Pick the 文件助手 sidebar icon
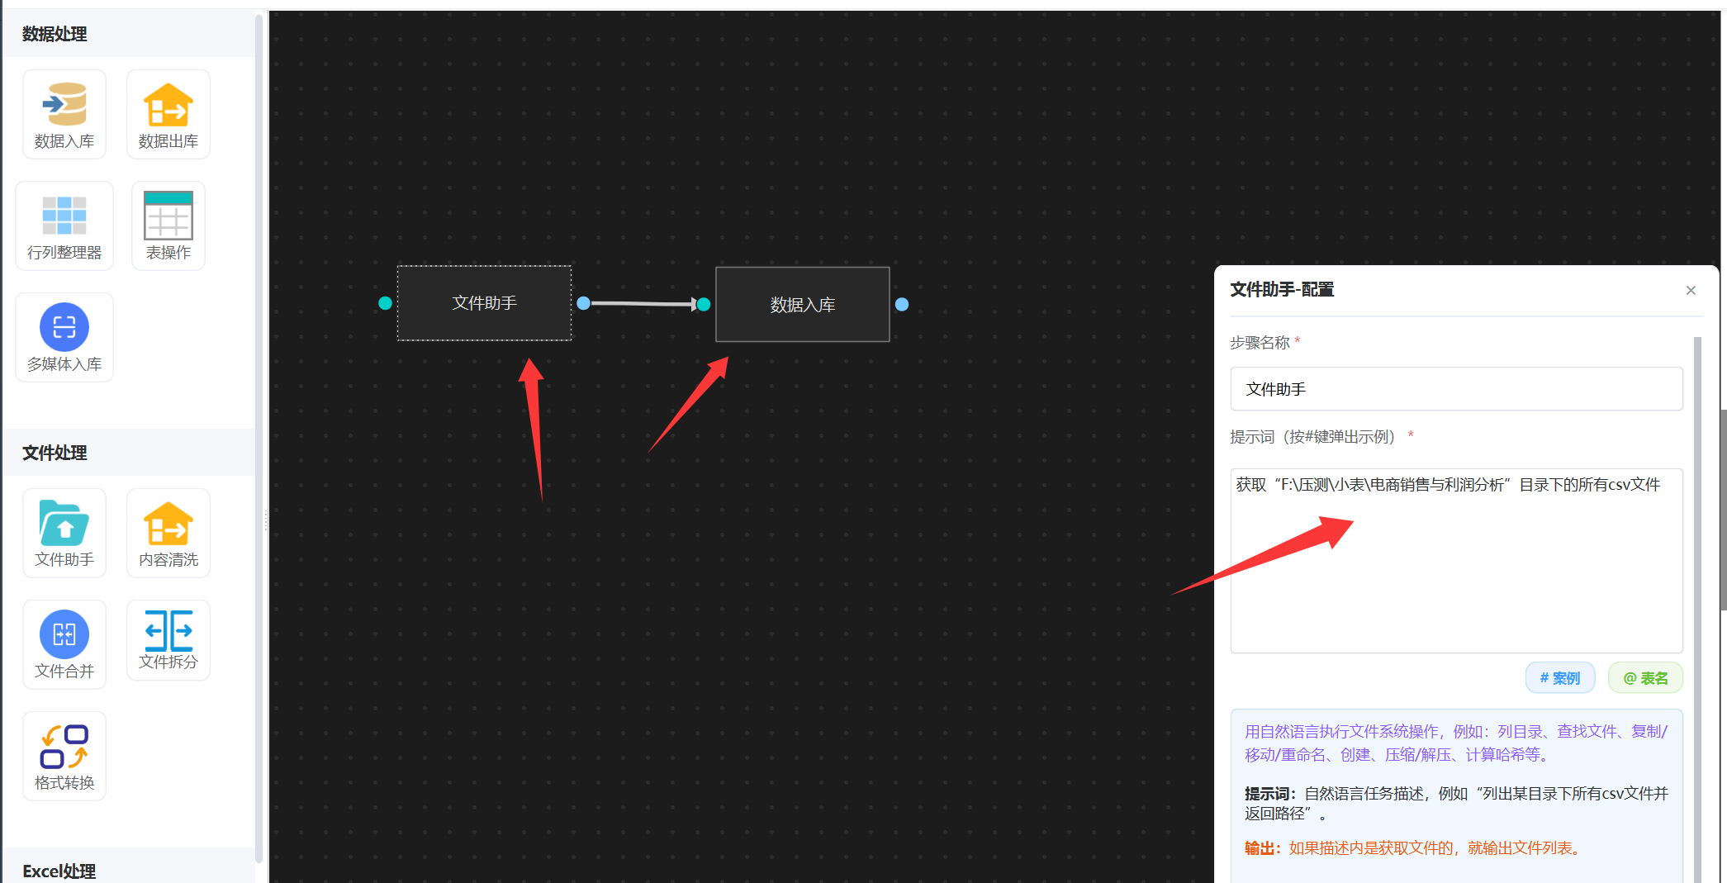Screen dimensions: 1727x883 point(64,524)
